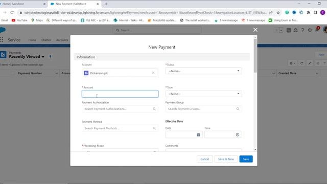Open YouTube bookmark

[x=19, y=20]
